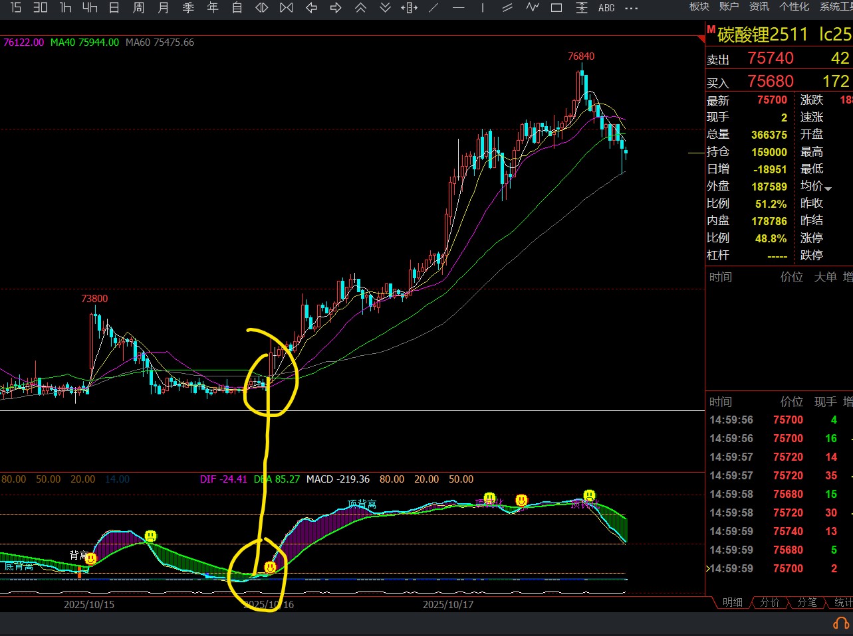Screen dimensions: 853x636
Task: Select the rectangle drawing tool
Action: pos(556,8)
